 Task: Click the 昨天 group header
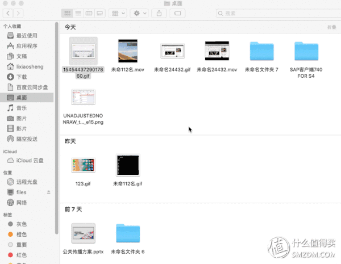pos(70,141)
